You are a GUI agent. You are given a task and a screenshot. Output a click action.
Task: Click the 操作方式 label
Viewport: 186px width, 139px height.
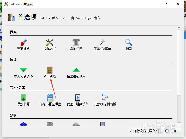click(x=50, y=49)
